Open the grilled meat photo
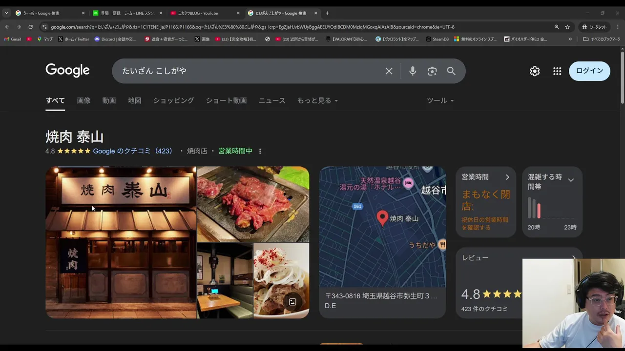625x351 pixels. click(253, 204)
